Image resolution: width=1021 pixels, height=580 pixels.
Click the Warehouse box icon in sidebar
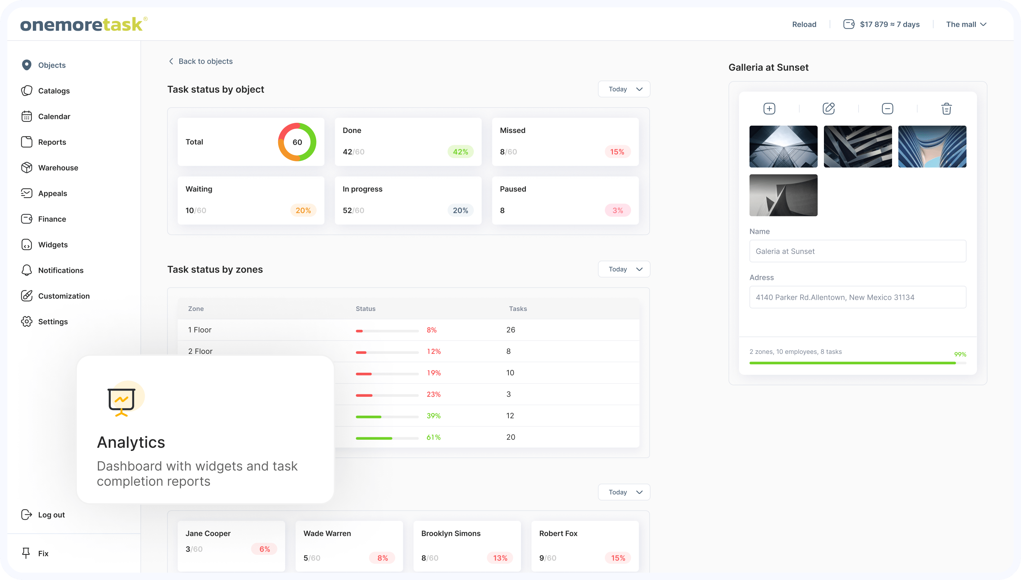pos(27,168)
